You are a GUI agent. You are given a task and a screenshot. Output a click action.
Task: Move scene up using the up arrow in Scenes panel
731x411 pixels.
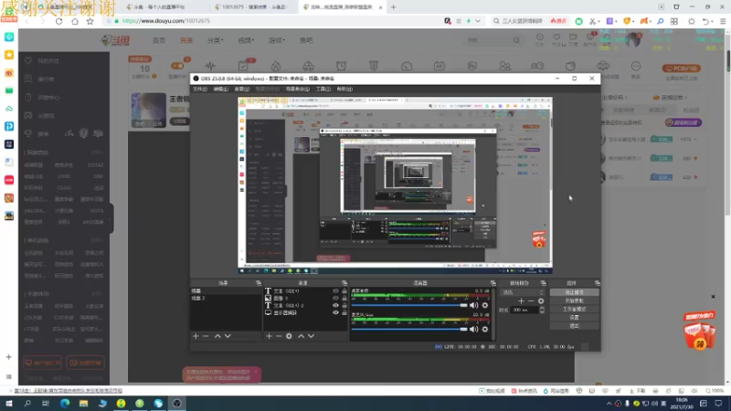pyautogui.click(x=217, y=336)
